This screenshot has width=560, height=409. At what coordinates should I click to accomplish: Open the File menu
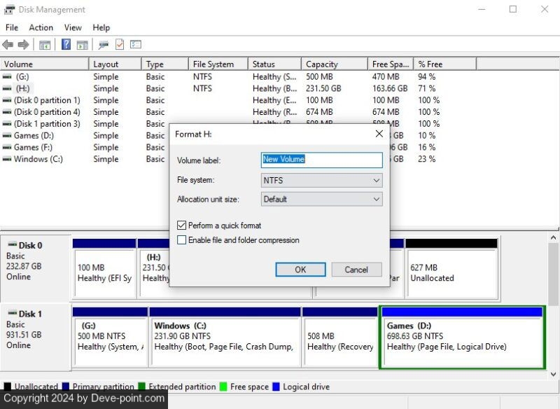[12, 27]
